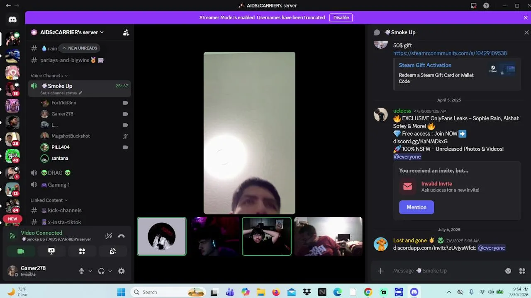Expand headphone output options arrow

click(110, 271)
